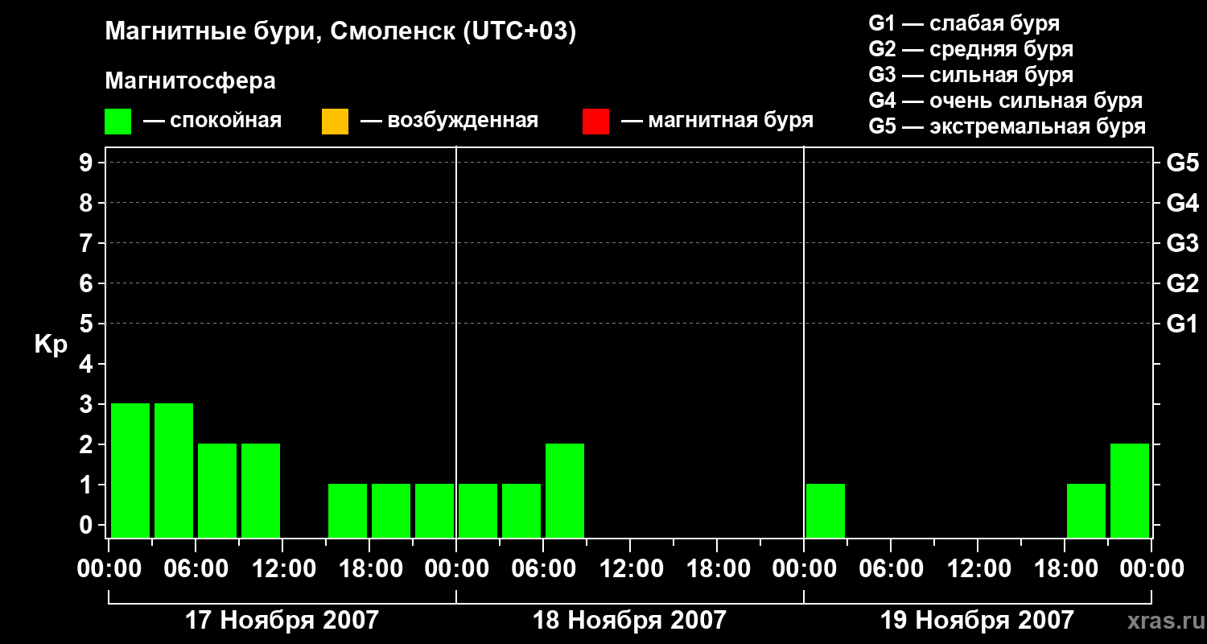Click the '17 Ноября 2007' date label

(282, 621)
